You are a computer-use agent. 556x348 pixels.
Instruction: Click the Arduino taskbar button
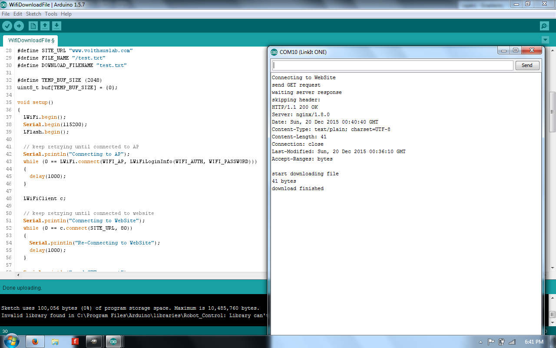click(x=113, y=341)
